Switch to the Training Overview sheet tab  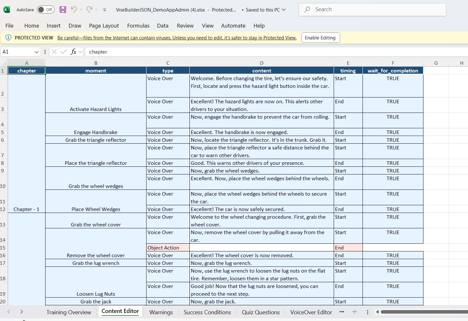pos(69,312)
